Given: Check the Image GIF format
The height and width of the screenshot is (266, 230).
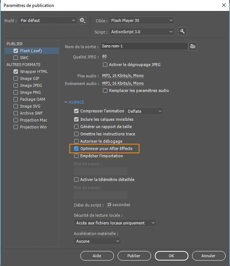Looking at the screenshot, I should click(x=16, y=78).
